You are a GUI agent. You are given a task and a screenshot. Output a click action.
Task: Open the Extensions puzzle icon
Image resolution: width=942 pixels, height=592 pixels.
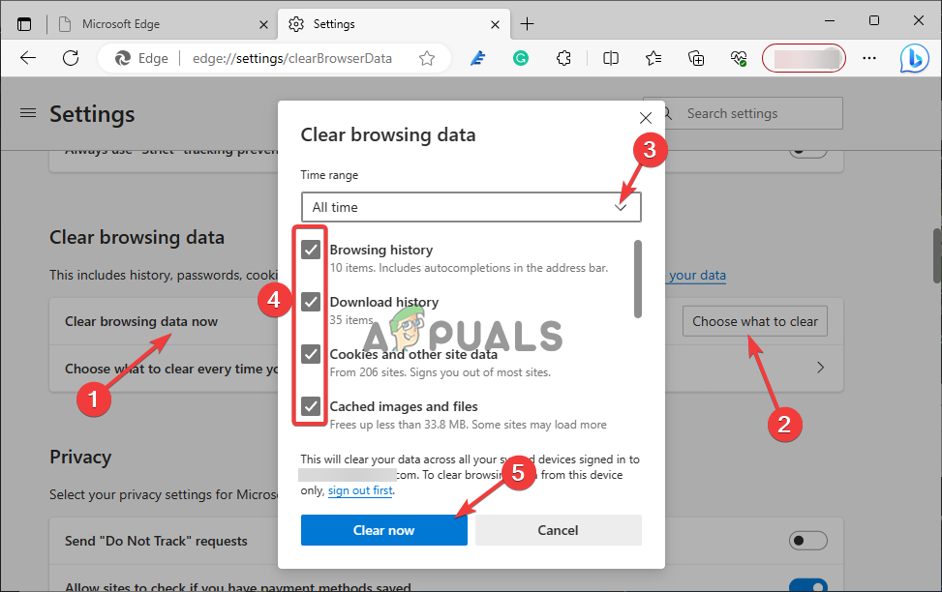[x=564, y=58]
